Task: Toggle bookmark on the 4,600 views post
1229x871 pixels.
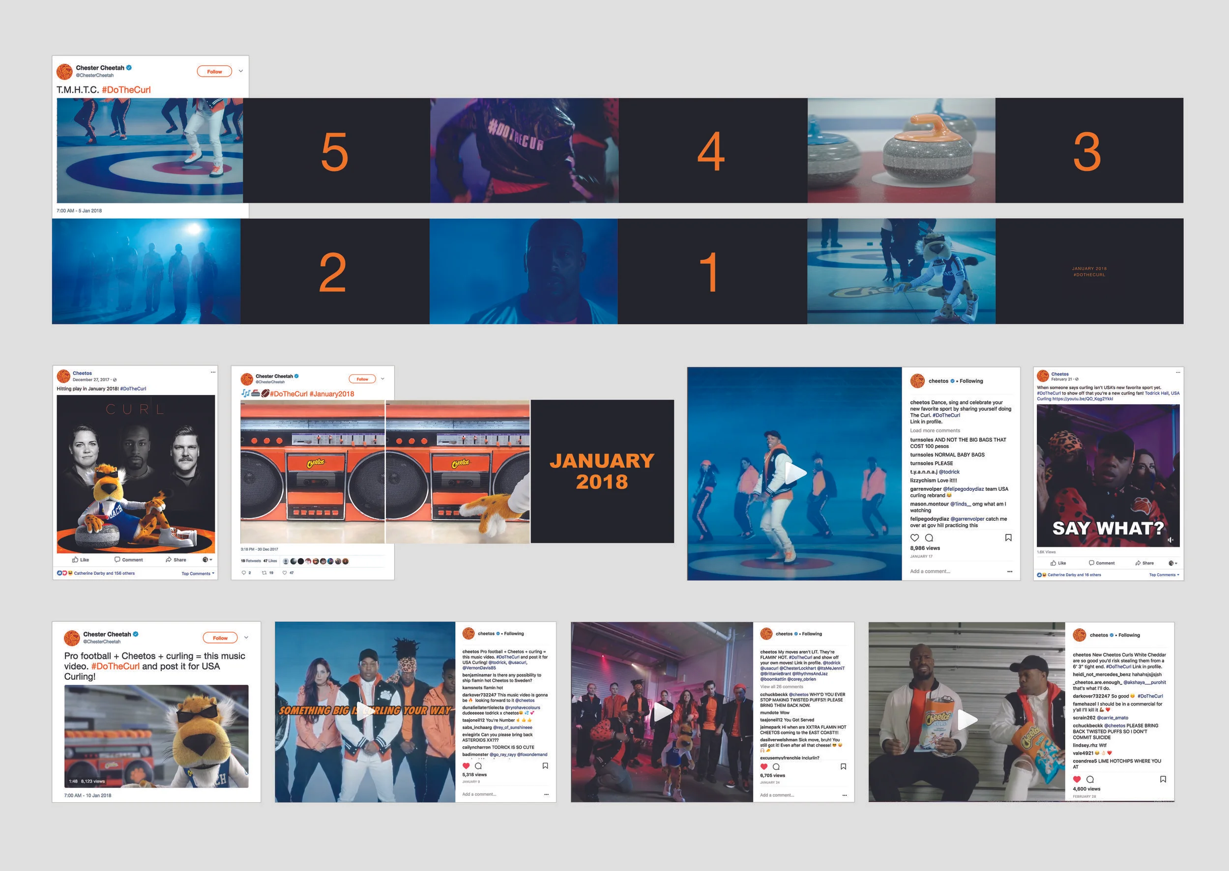Action: click(1163, 779)
